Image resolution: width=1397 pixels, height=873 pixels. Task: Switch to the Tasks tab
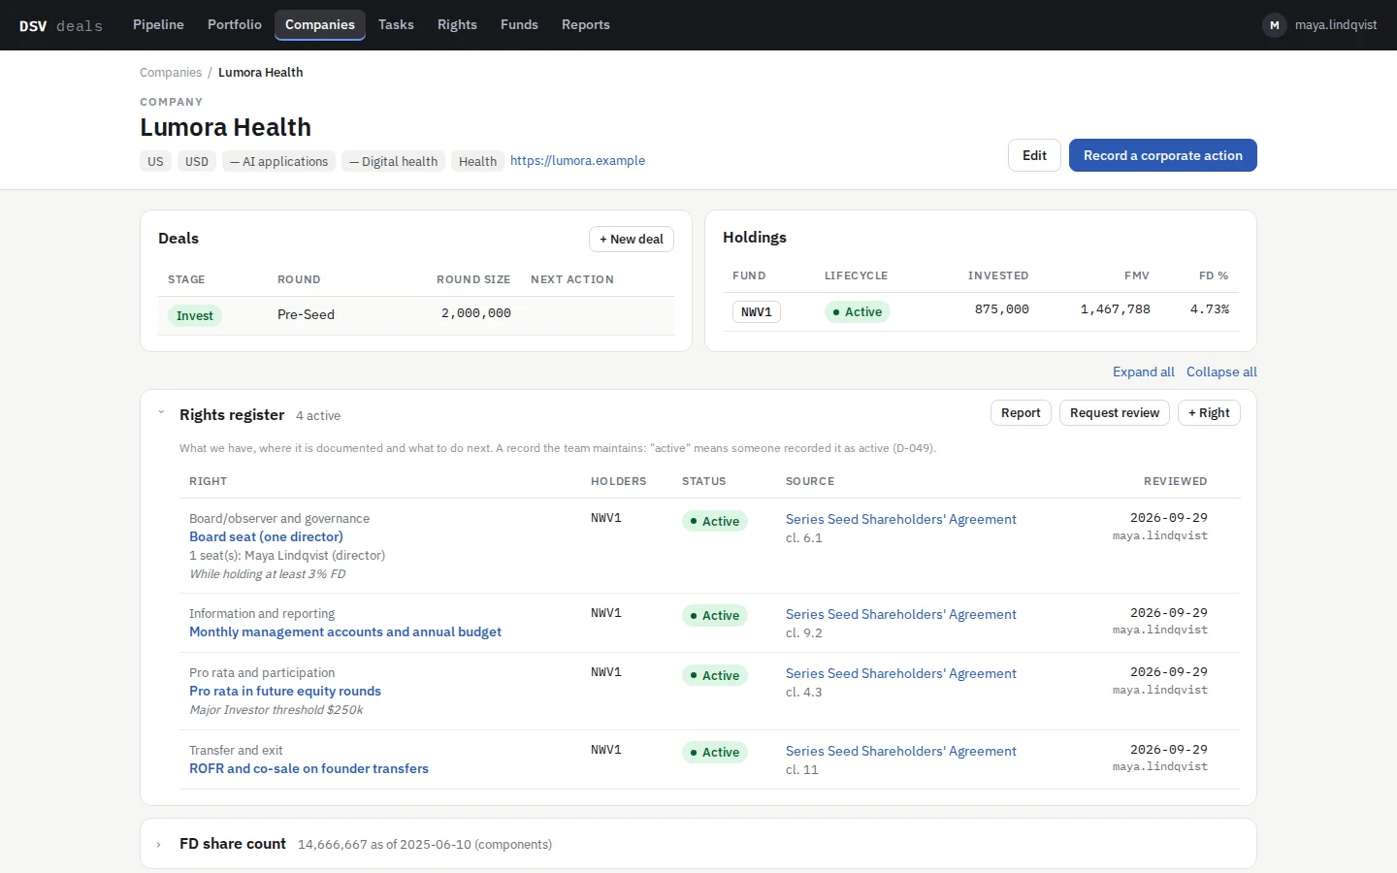[x=396, y=24]
